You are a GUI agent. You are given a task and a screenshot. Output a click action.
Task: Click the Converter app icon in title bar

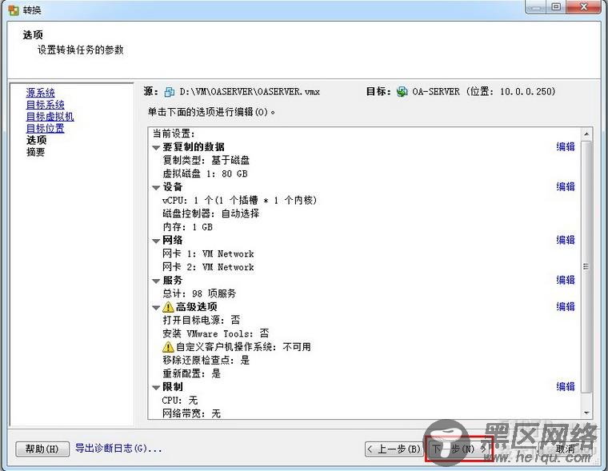pyautogui.click(x=13, y=10)
